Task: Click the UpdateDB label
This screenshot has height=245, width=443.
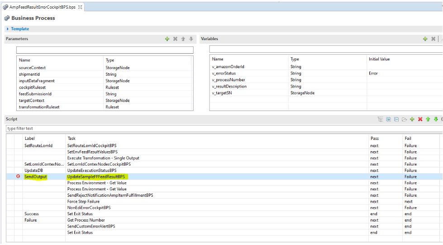Action: click(x=33, y=171)
